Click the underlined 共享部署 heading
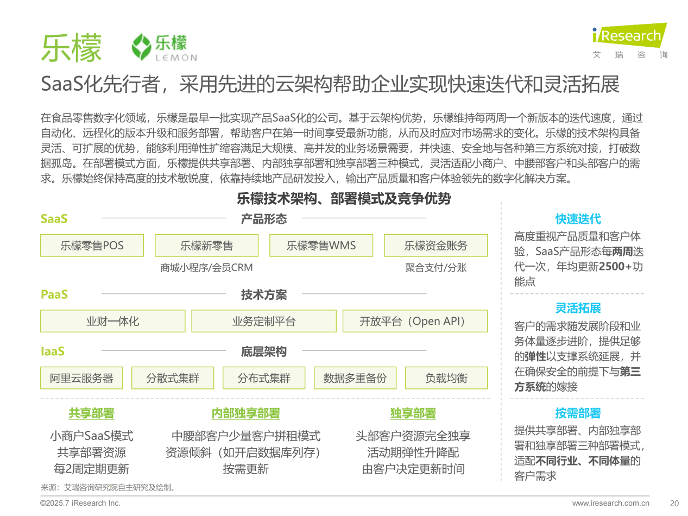Viewport: 688px width, 516px height. (91, 413)
